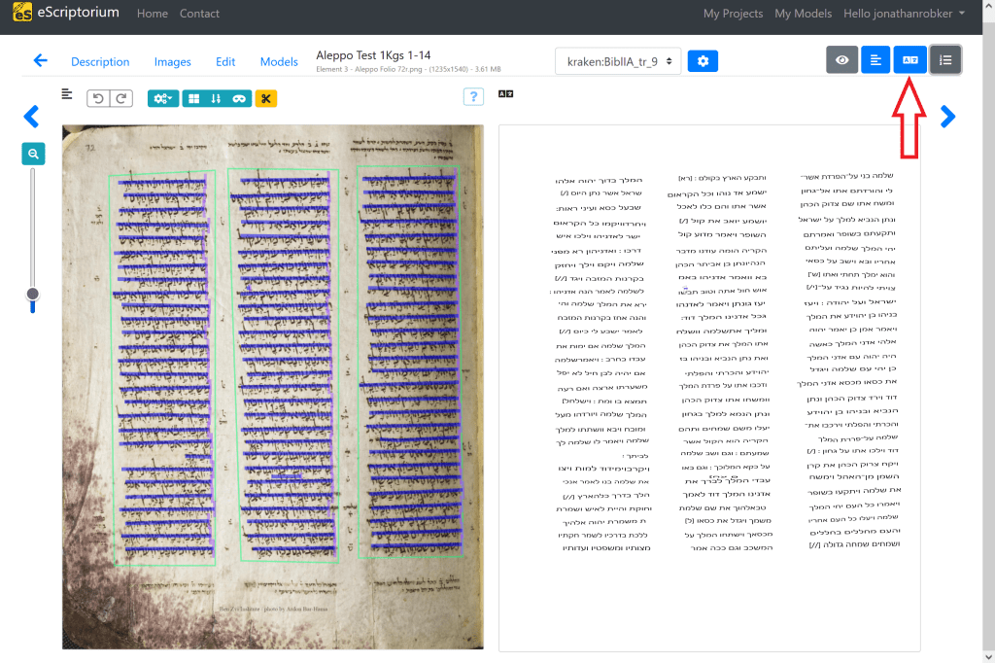995x663 pixels.
Task: Go to next page with right chevron
Action: pyautogui.click(x=948, y=117)
